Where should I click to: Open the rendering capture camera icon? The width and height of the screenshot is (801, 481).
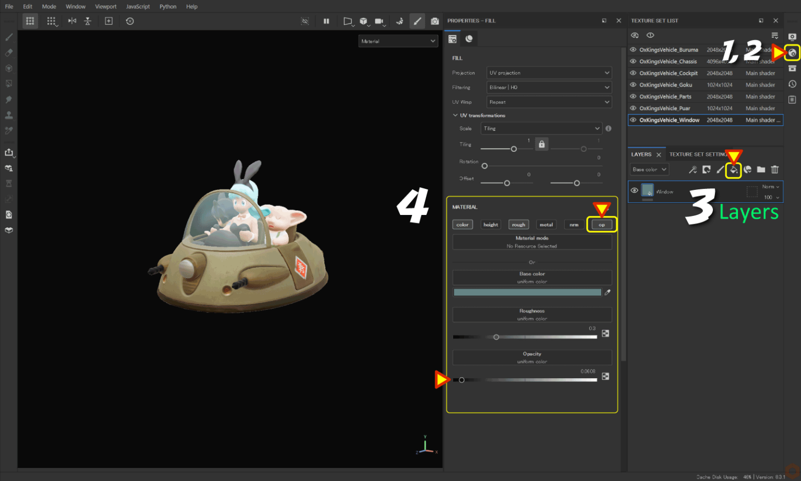pyautogui.click(x=435, y=21)
